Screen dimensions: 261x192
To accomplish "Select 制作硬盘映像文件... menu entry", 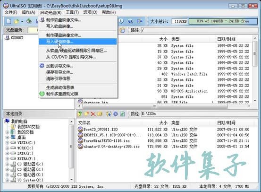I will point(78,35).
